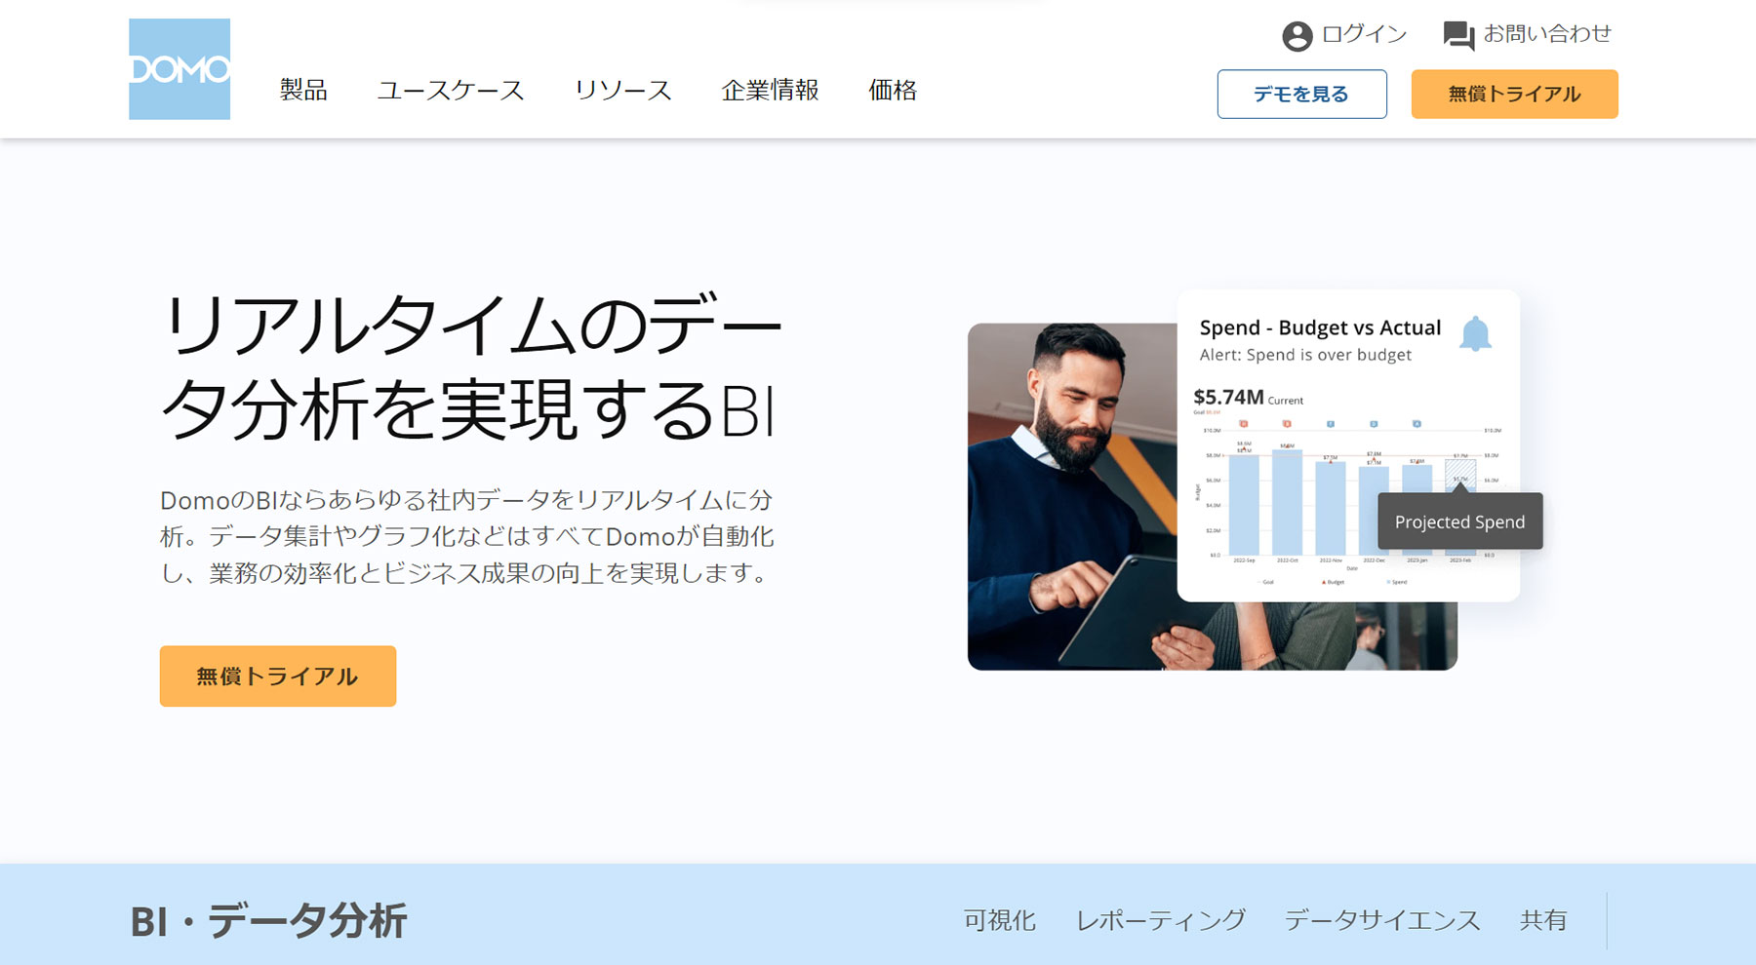Click the デモを見る button
The width and height of the screenshot is (1756, 965).
point(1301,94)
